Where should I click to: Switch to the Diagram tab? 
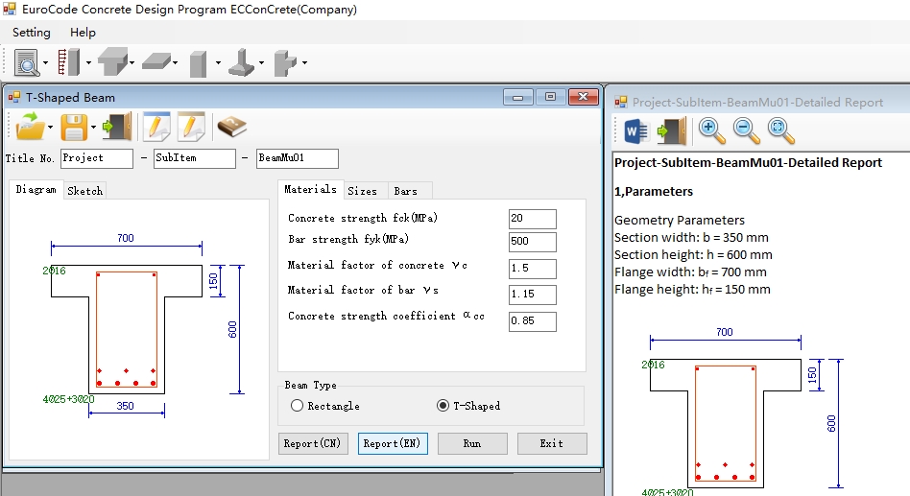(36, 190)
